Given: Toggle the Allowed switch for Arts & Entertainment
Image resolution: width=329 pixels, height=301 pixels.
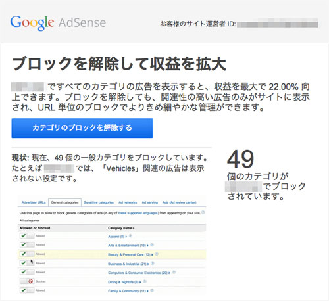Looking at the screenshot, I should 27,244.
